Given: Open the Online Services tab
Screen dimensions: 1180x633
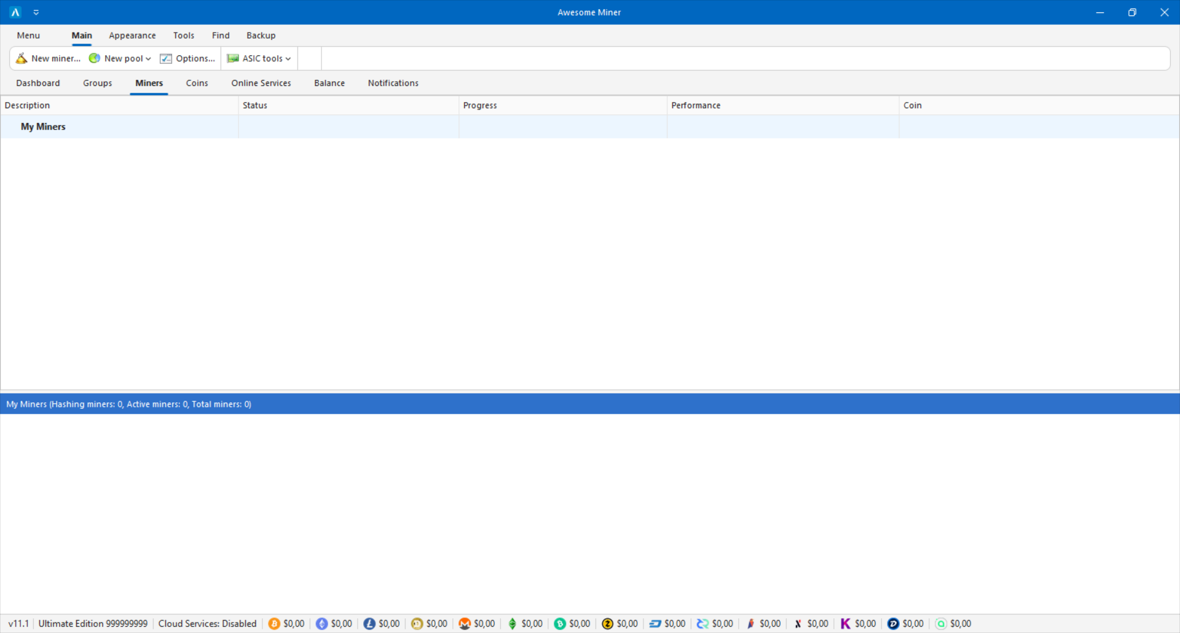Looking at the screenshot, I should (261, 83).
